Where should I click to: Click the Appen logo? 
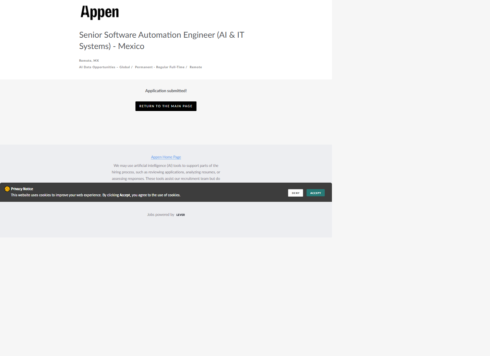tap(99, 12)
